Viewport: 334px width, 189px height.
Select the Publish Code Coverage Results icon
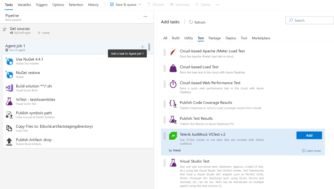pyautogui.click(x=173, y=103)
